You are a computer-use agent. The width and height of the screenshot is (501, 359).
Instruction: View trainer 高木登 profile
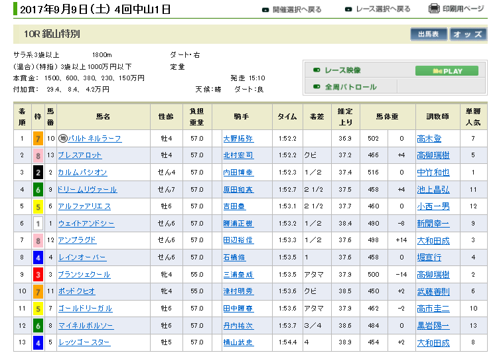pyautogui.click(x=428, y=139)
